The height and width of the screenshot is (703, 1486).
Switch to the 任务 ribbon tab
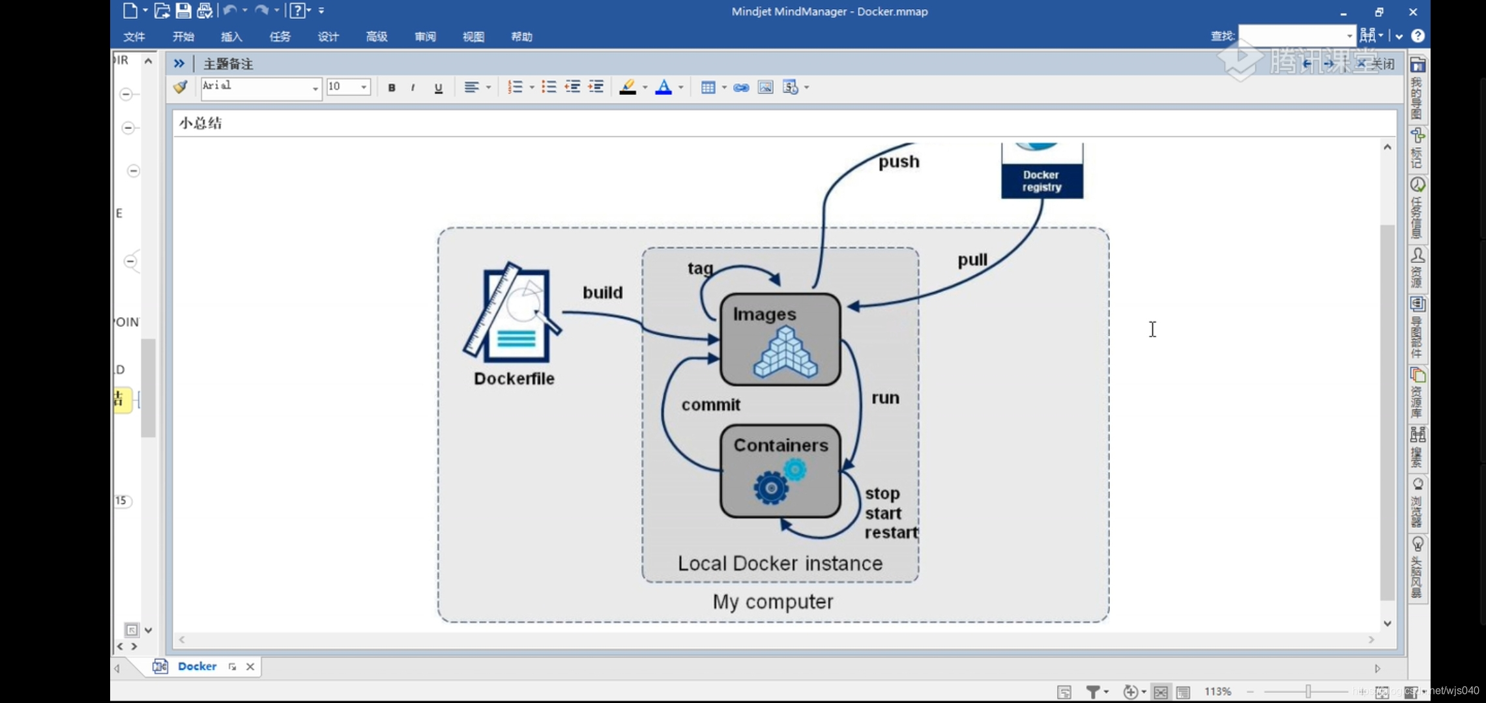pos(280,36)
